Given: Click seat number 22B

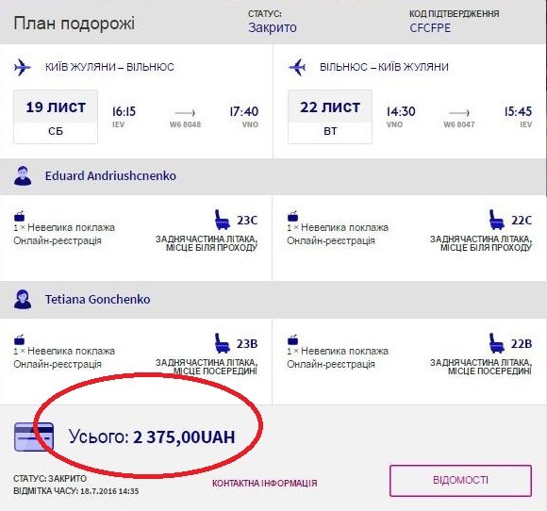Looking at the screenshot, I should tap(522, 344).
